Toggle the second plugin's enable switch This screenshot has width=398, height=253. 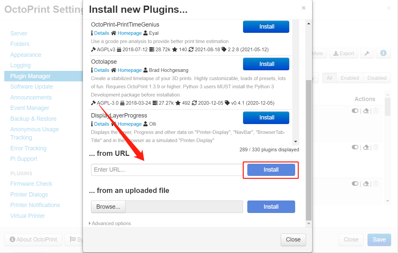pos(355,147)
